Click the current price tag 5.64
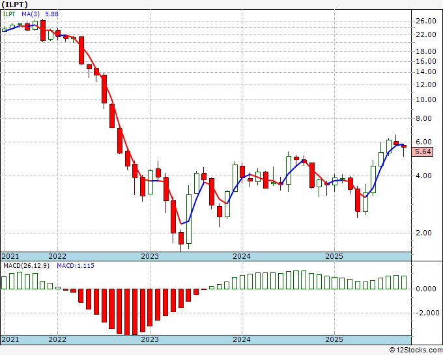 [423, 151]
